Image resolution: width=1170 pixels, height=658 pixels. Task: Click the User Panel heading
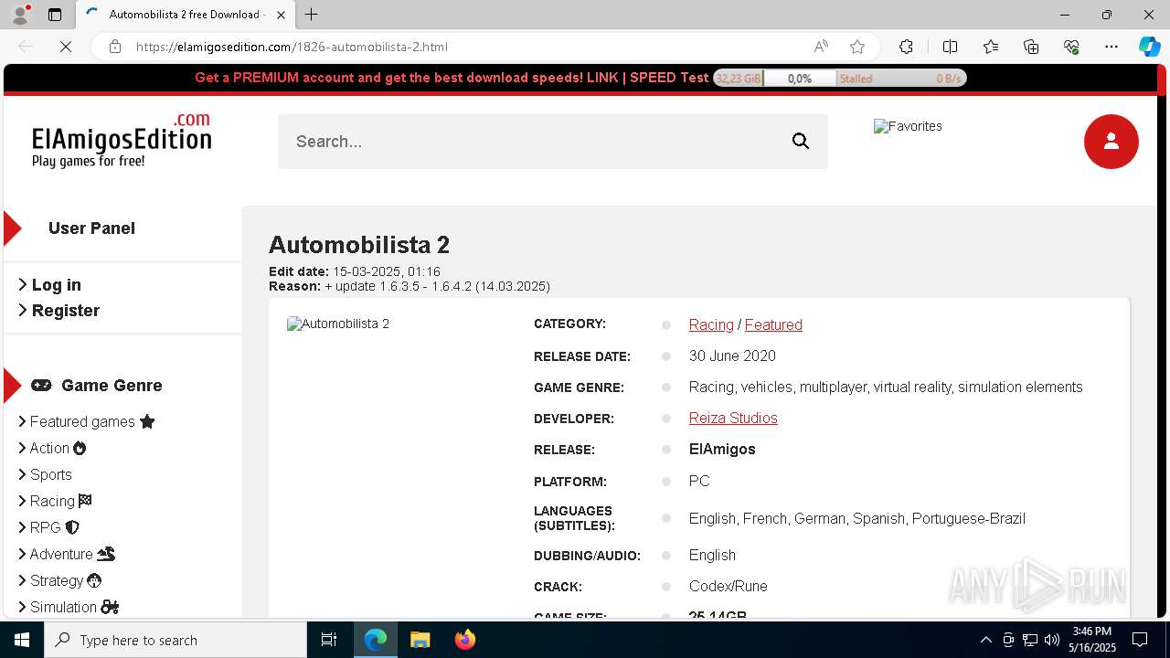91,228
